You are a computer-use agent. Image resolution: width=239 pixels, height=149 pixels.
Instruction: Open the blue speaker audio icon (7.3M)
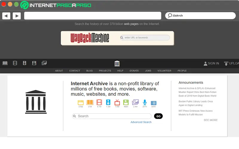pyautogui.click(x=108, y=102)
